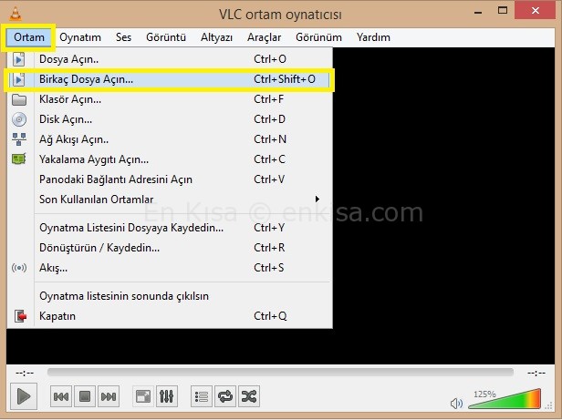Image resolution: width=562 pixels, height=420 pixels.
Task: Mute audio with speaker icon
Action: tap(456, 404)
